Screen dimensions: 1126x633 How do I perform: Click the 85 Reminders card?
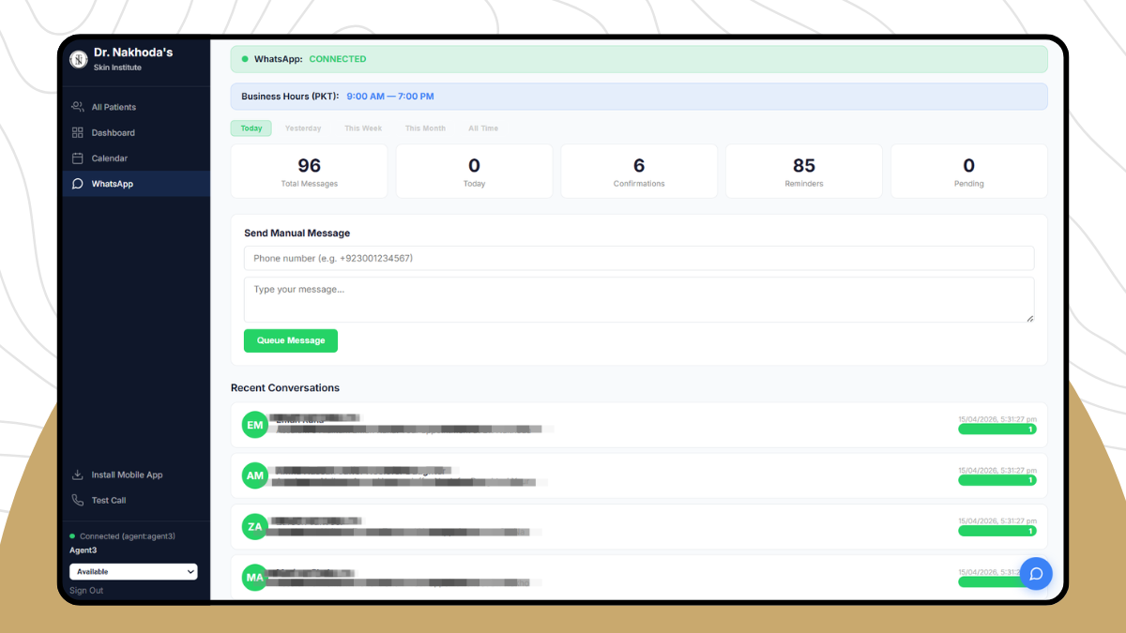pos(804,171)
